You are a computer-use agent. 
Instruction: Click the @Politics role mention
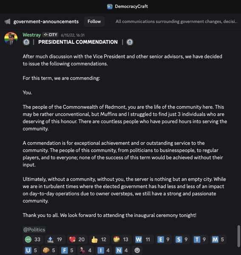(34, 229)
